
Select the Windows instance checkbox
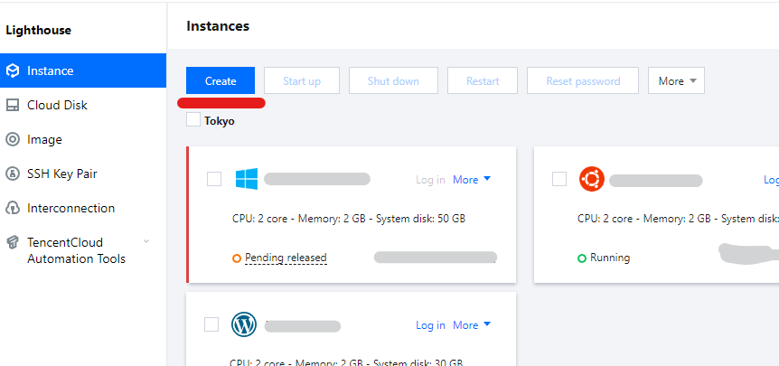point(214,179)
